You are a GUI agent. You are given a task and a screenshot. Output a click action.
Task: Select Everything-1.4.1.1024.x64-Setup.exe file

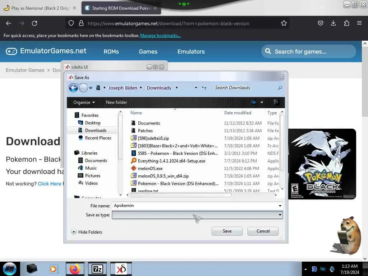(x=171, y=161)
